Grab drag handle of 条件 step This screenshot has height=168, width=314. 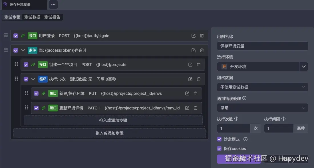pos(6,49)
